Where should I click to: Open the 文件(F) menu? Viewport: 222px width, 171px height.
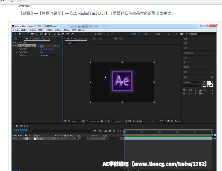coord(16,30)
